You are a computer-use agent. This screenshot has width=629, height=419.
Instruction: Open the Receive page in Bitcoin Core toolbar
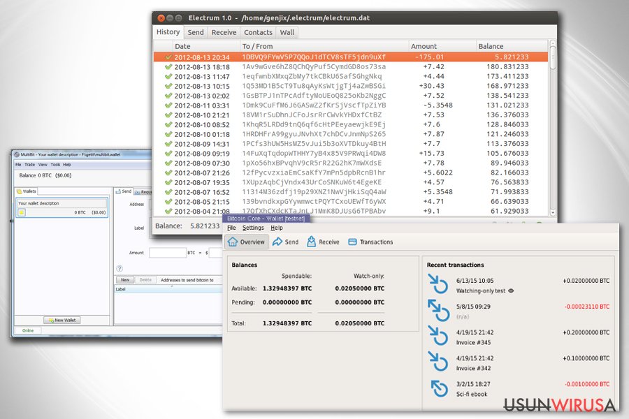coord(323,242)
